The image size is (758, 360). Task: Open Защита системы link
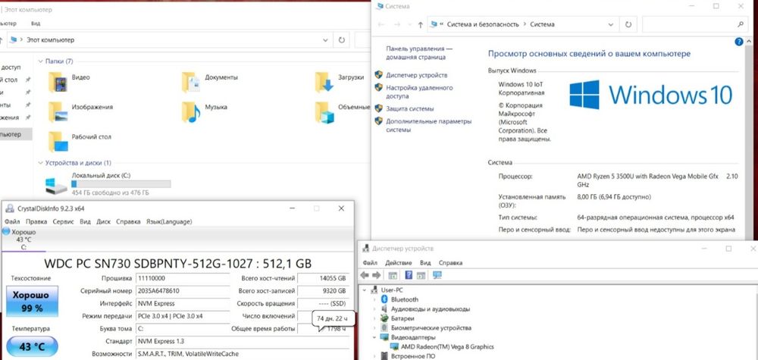pos(410,108)
